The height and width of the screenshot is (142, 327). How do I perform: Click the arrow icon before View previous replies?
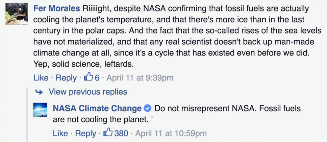[x=40, y=92]
